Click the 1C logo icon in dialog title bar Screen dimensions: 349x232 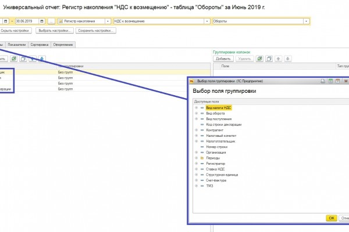(191, 81)
